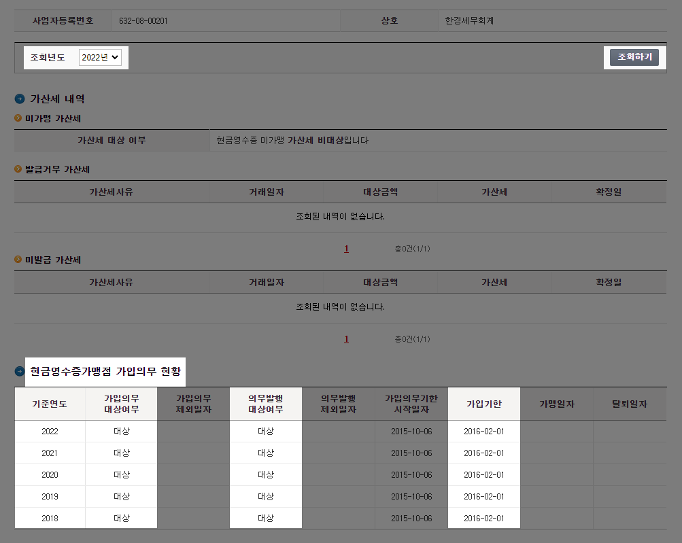Screen dimensions: 682x543
Task: Click the 가산세 대상 여부 label cell
Action: click(112, 141)
